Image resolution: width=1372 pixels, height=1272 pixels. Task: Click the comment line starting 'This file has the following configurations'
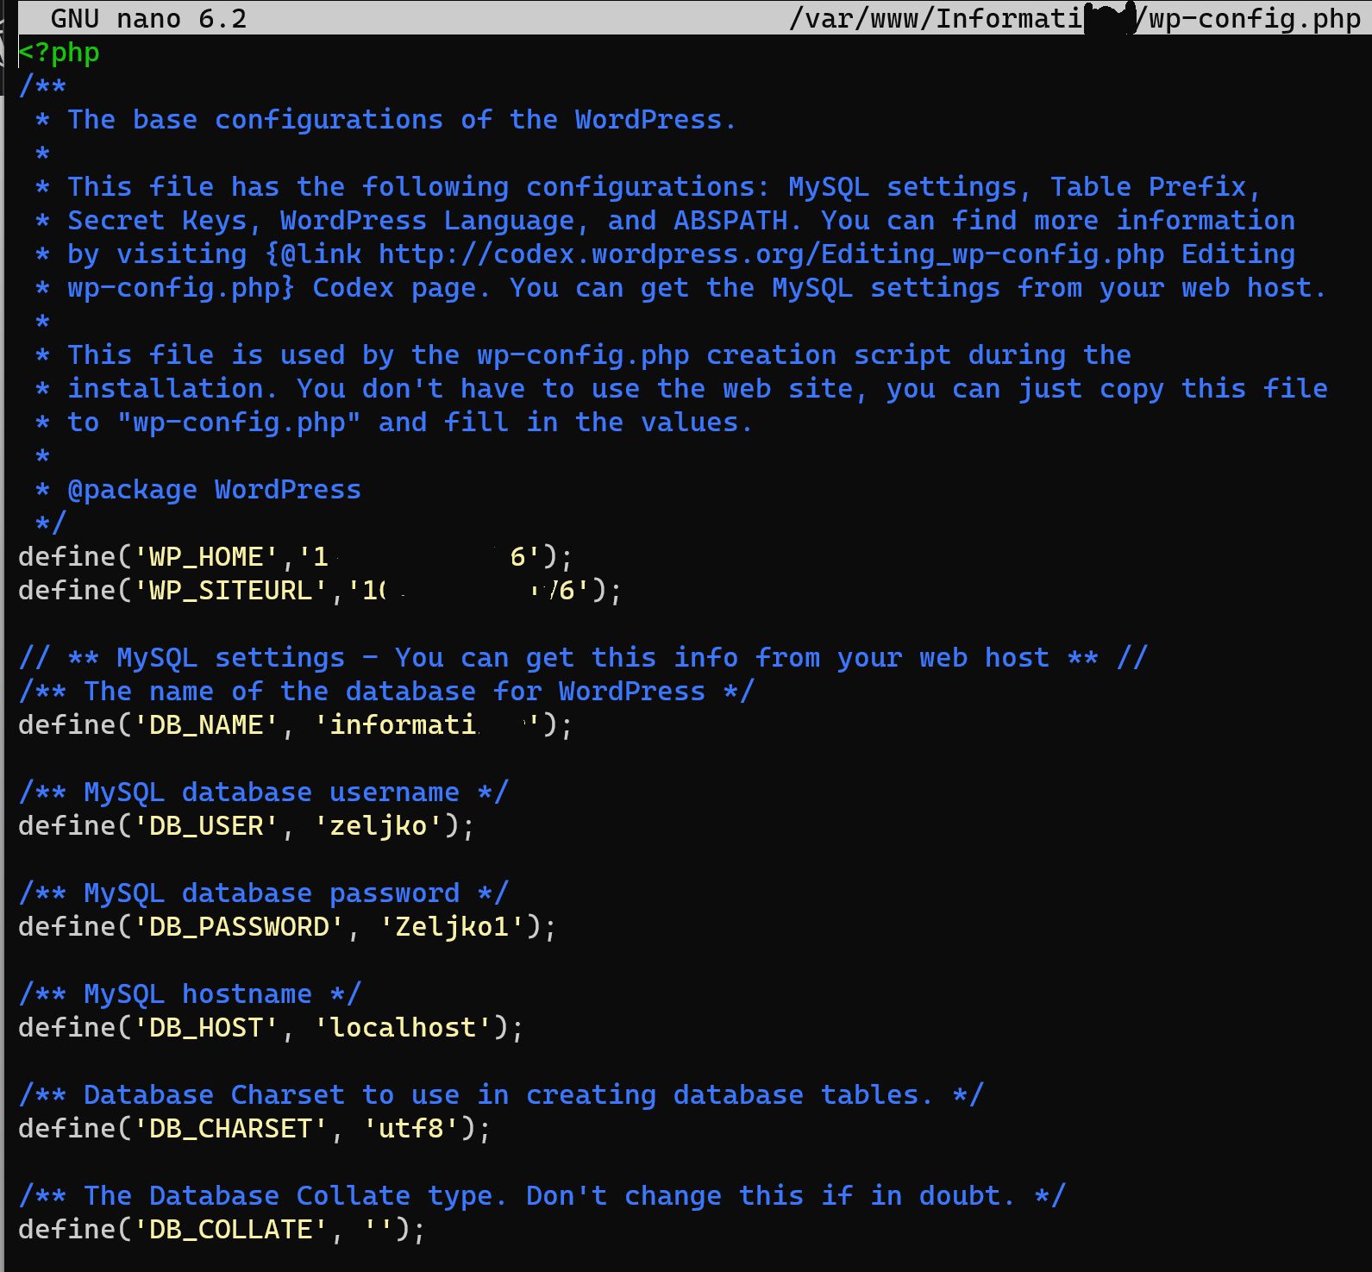[664, 187]
